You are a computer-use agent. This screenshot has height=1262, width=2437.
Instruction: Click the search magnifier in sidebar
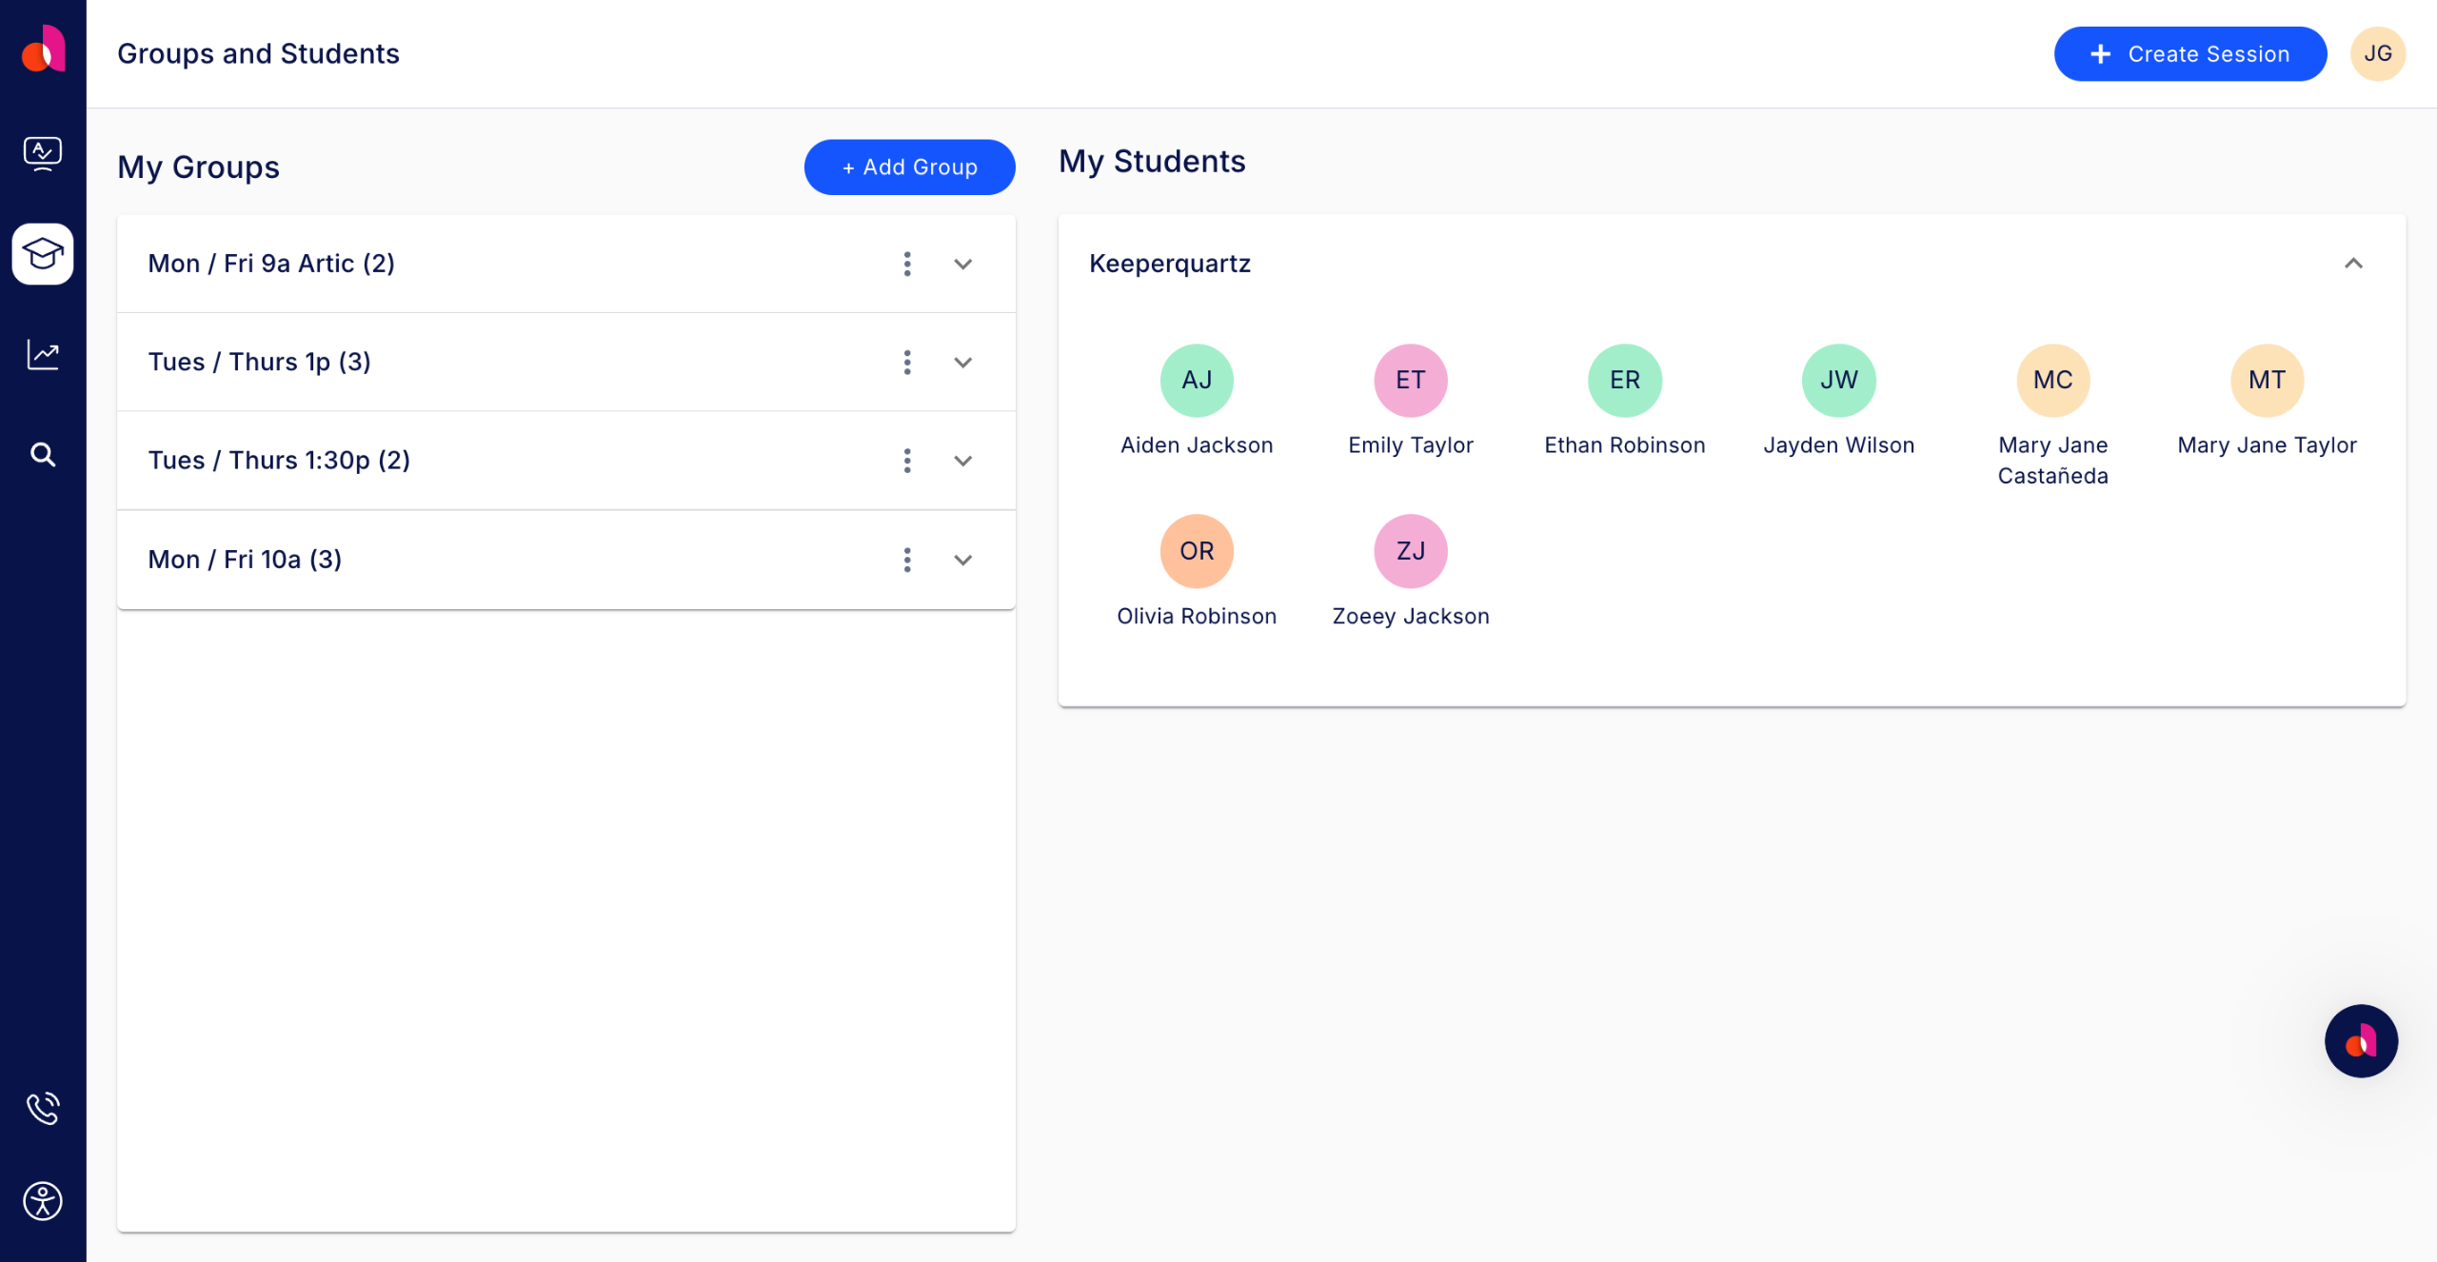tap(43, 455)
